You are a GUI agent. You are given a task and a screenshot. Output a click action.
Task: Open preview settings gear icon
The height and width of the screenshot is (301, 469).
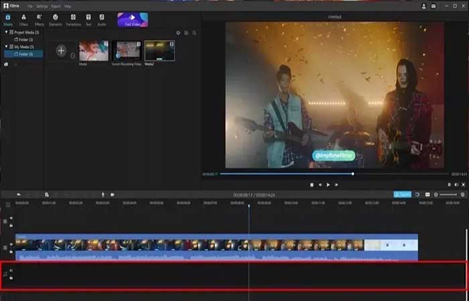click(x=450, y=185)
